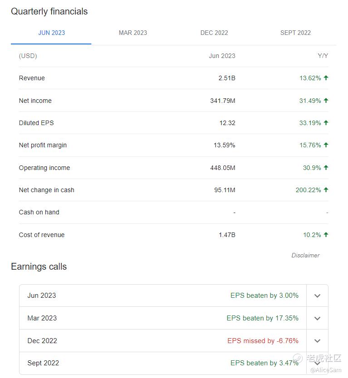Expand the Dec 2022 earnings call chevron
The image size is (348, 378).
(317, 341)
